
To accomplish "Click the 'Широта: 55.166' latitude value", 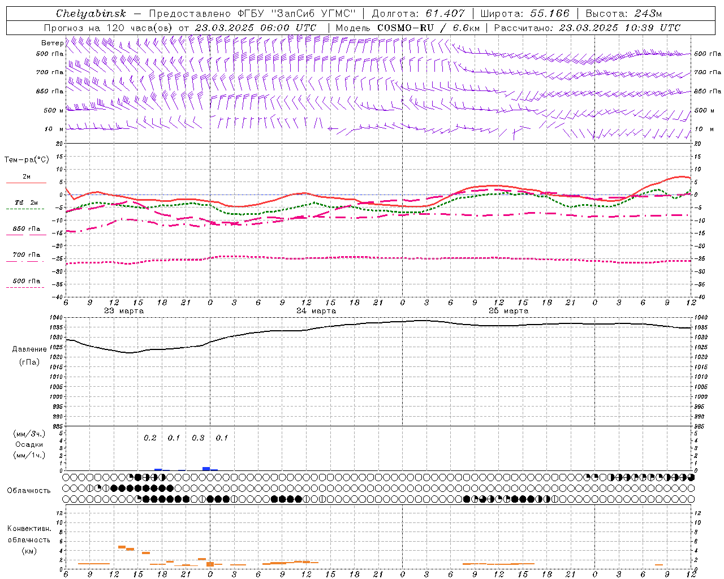I will click(524, 14).
